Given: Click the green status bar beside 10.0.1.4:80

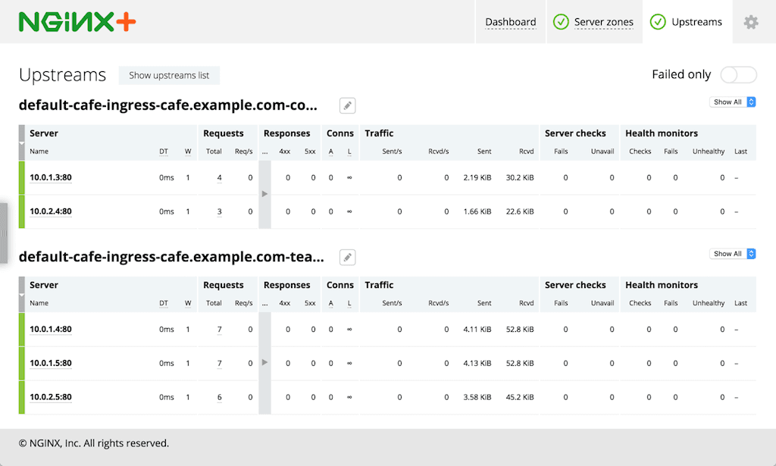Looking at the screenshot, I should click(23, 329).
